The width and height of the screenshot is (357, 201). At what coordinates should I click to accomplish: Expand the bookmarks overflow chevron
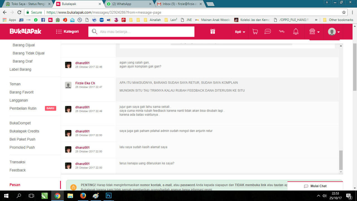(x=316, y=20)
